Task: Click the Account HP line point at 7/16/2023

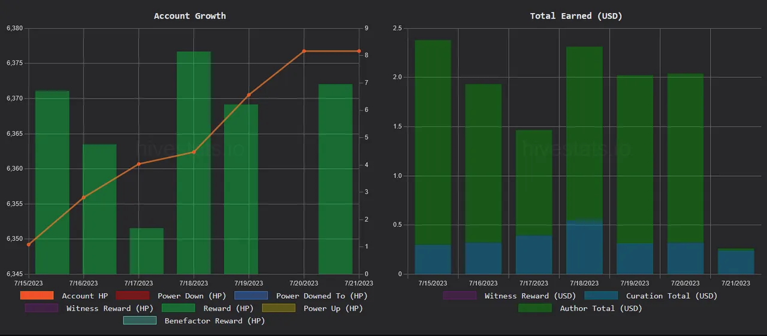Action: tap(84, 197)
